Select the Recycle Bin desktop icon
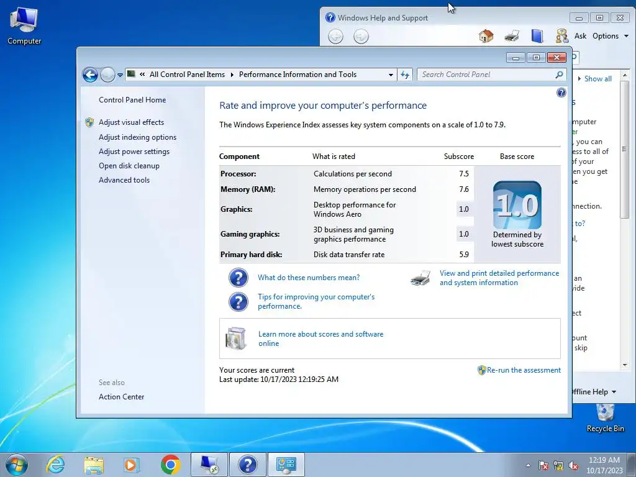This screenshot has height=477, width=636. coord(605,418)
